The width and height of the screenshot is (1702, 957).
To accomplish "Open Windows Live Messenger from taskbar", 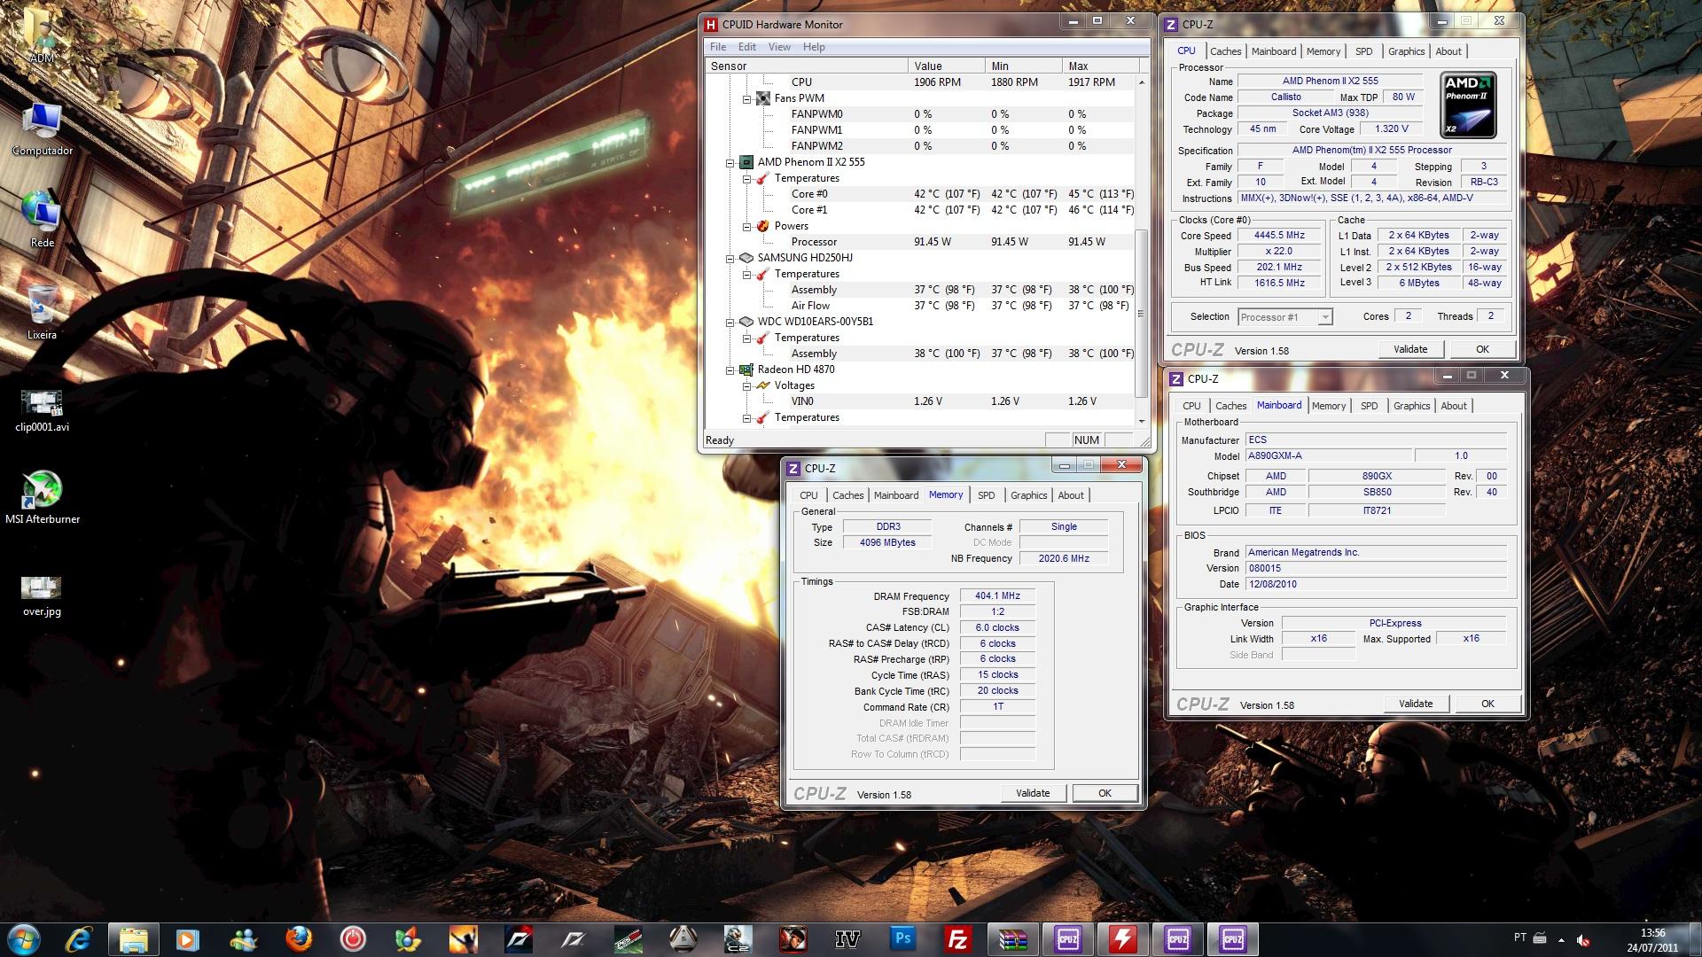I will (243, 939).
